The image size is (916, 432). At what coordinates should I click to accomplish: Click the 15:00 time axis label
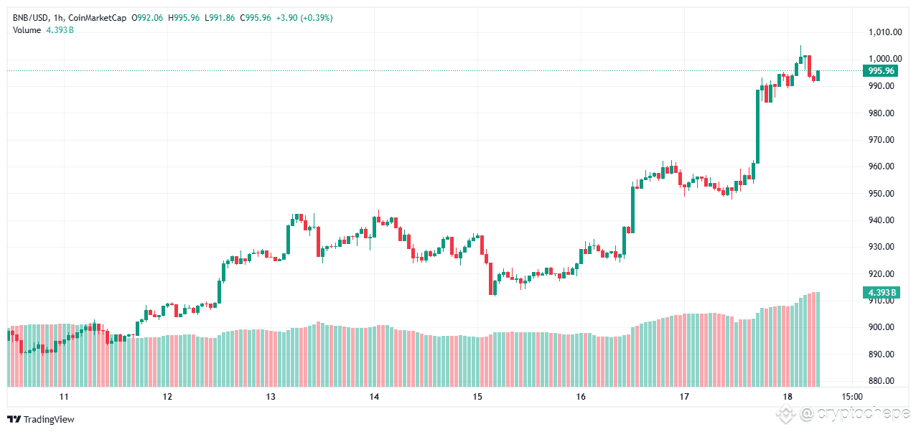pyautogui.click(x=852, y=397)
